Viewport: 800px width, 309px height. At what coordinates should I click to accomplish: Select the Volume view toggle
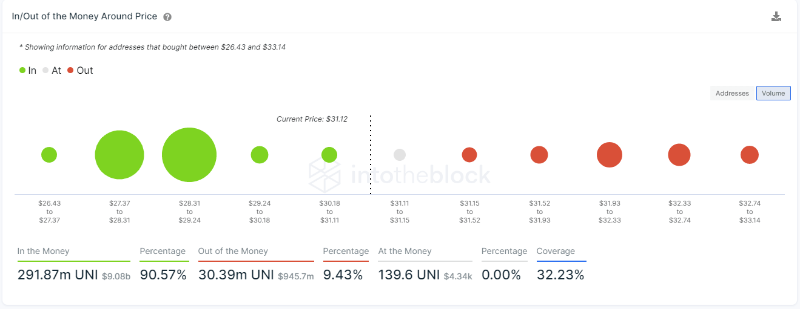773,93
